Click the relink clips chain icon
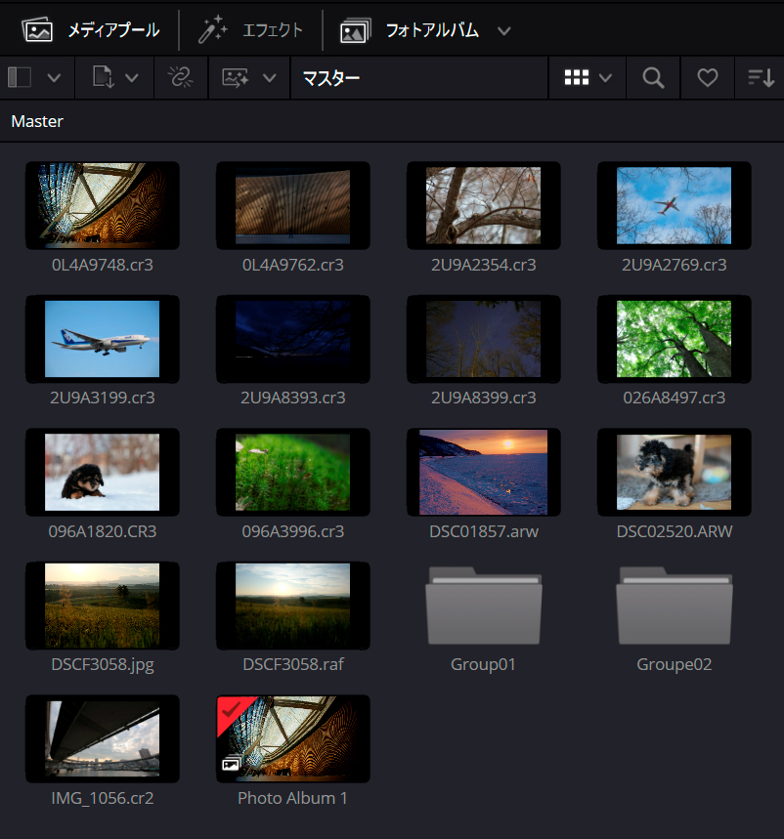Viewport: 784px width, 839px height. pos(179,76)
